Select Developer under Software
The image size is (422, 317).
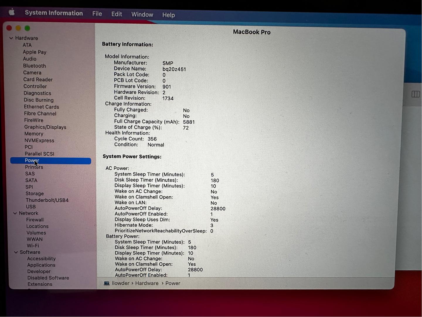39,272
